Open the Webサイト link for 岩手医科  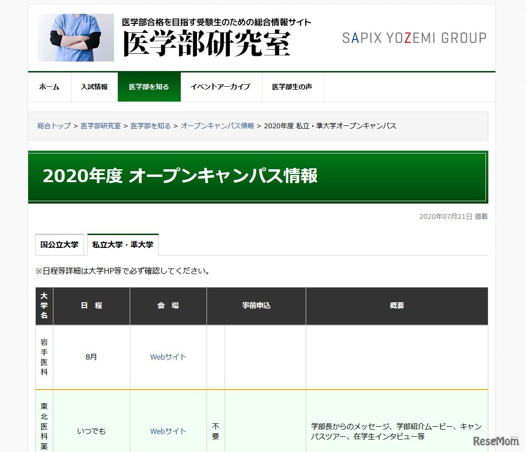click(x=168, y=357)
